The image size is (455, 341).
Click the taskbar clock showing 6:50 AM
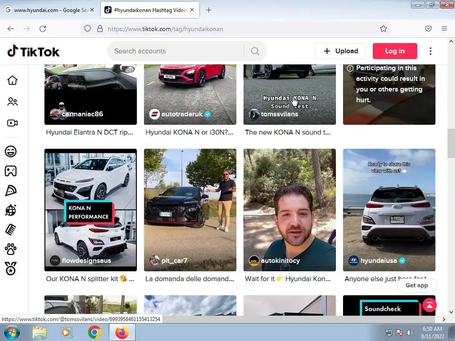coord(432,333)
